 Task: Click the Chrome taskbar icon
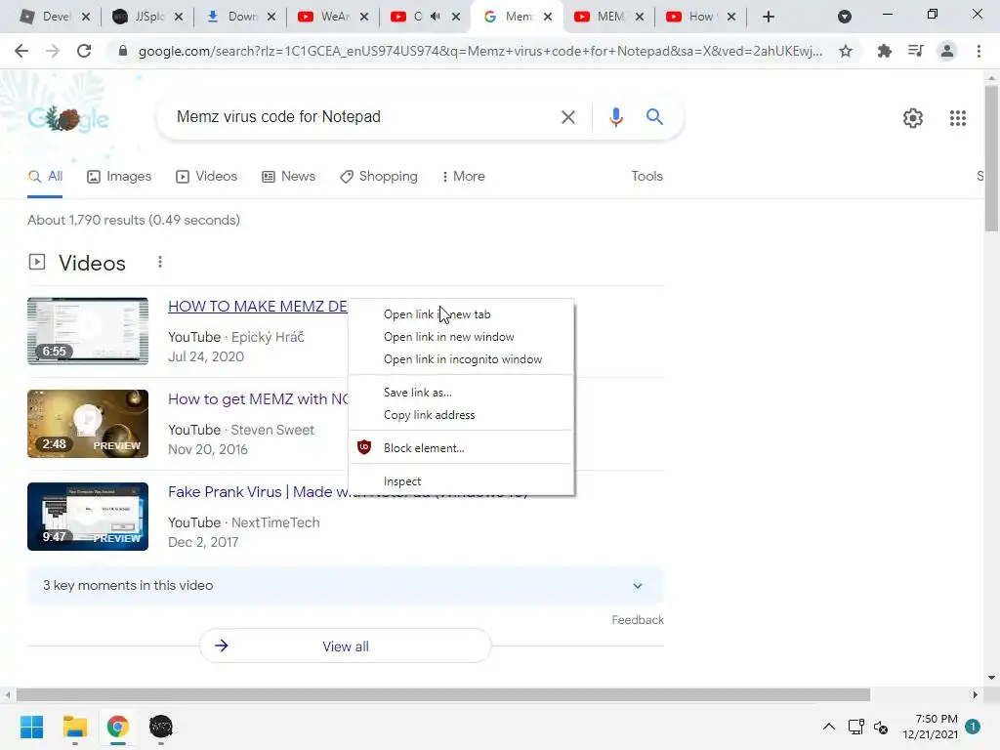coord(118,727)
